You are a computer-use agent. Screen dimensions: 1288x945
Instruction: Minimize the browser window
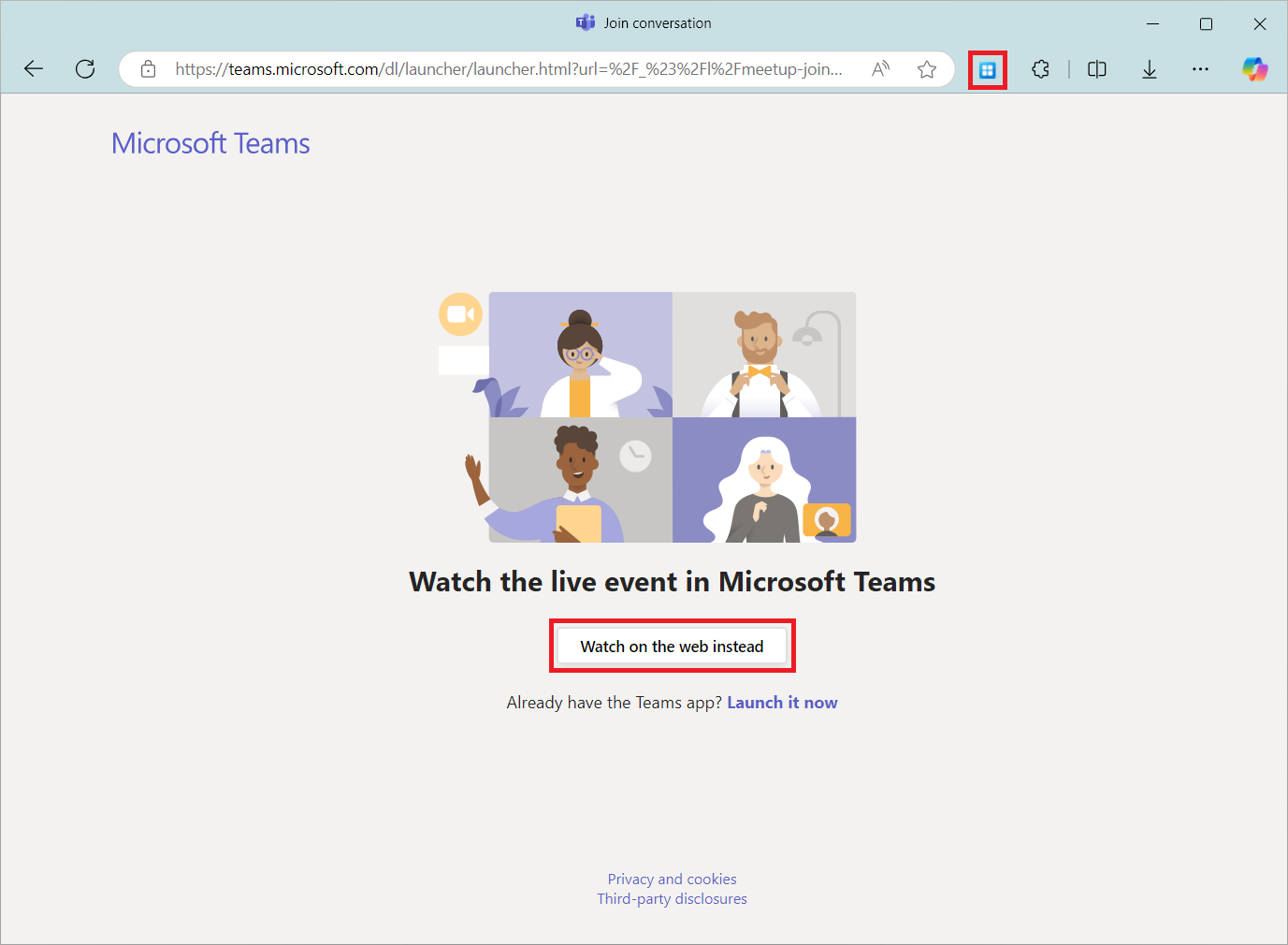click(x=1153, y=24)
